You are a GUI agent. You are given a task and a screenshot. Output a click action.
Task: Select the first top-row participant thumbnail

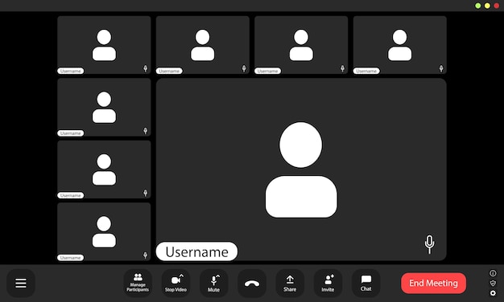pyautogui.click(x=104, y=45)
